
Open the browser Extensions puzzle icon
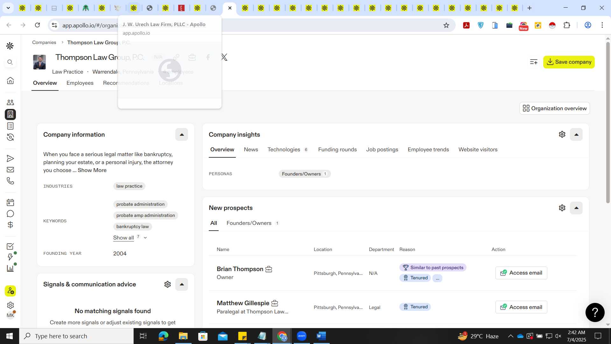coord(567,25)
